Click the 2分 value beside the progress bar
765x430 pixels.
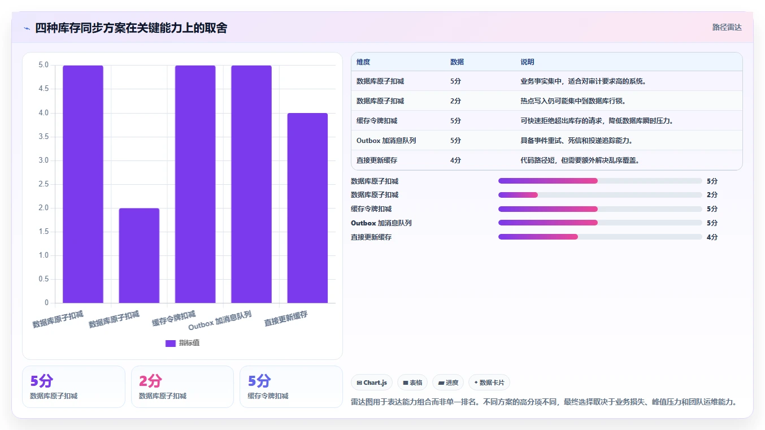[x=712, y=195]
